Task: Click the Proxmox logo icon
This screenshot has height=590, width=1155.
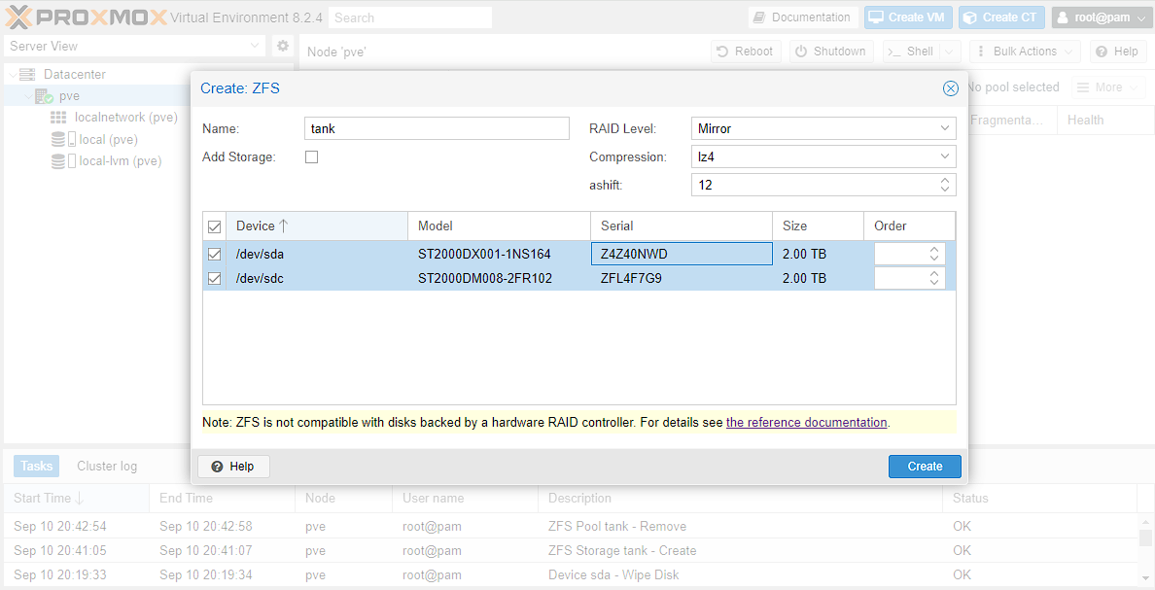Action: 20,17
